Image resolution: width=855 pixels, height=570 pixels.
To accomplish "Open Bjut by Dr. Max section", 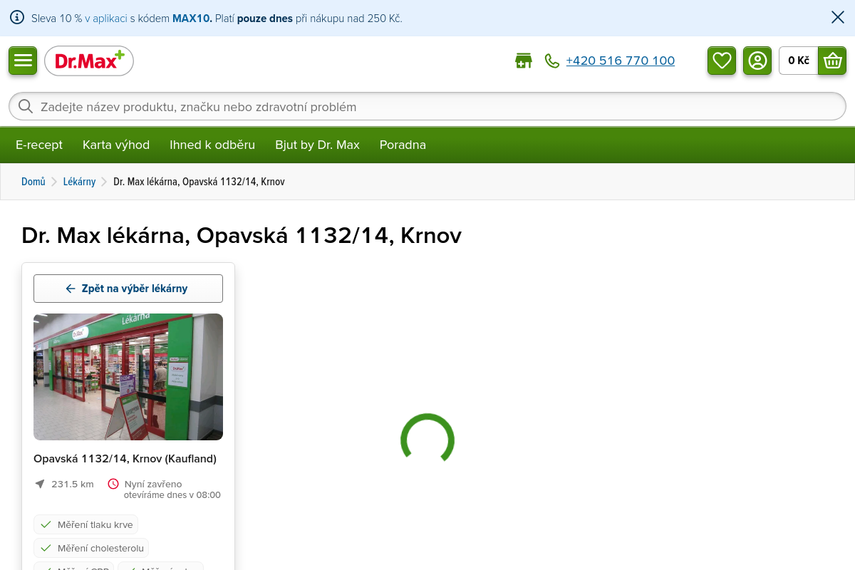I will (317, 145).
